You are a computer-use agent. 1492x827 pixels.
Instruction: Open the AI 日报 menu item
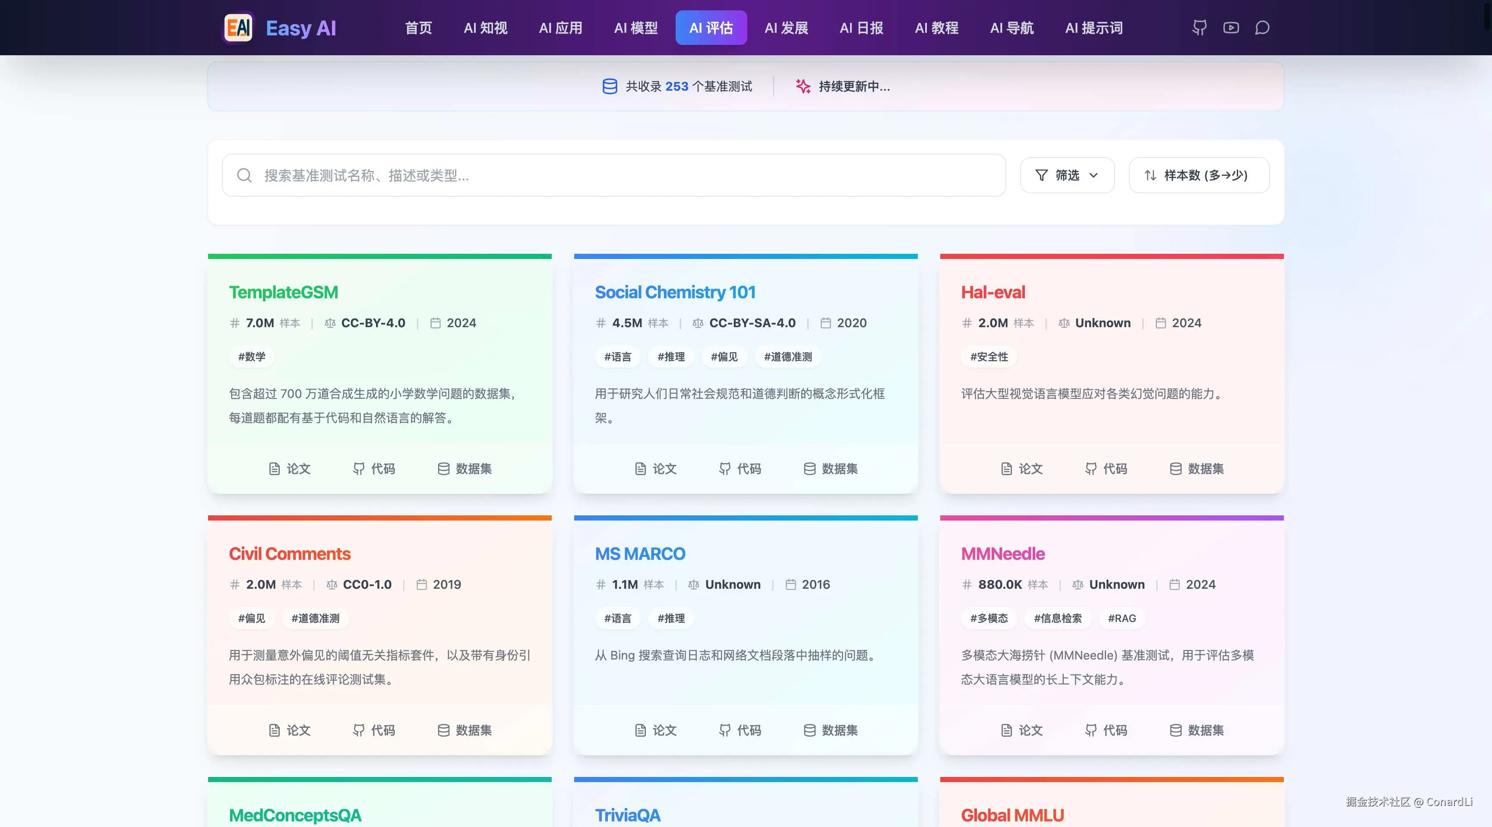[861, 27]
